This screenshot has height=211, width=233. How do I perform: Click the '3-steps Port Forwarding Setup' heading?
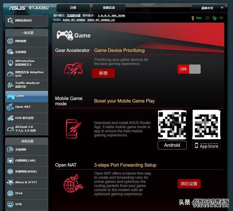tap(125, 165)
